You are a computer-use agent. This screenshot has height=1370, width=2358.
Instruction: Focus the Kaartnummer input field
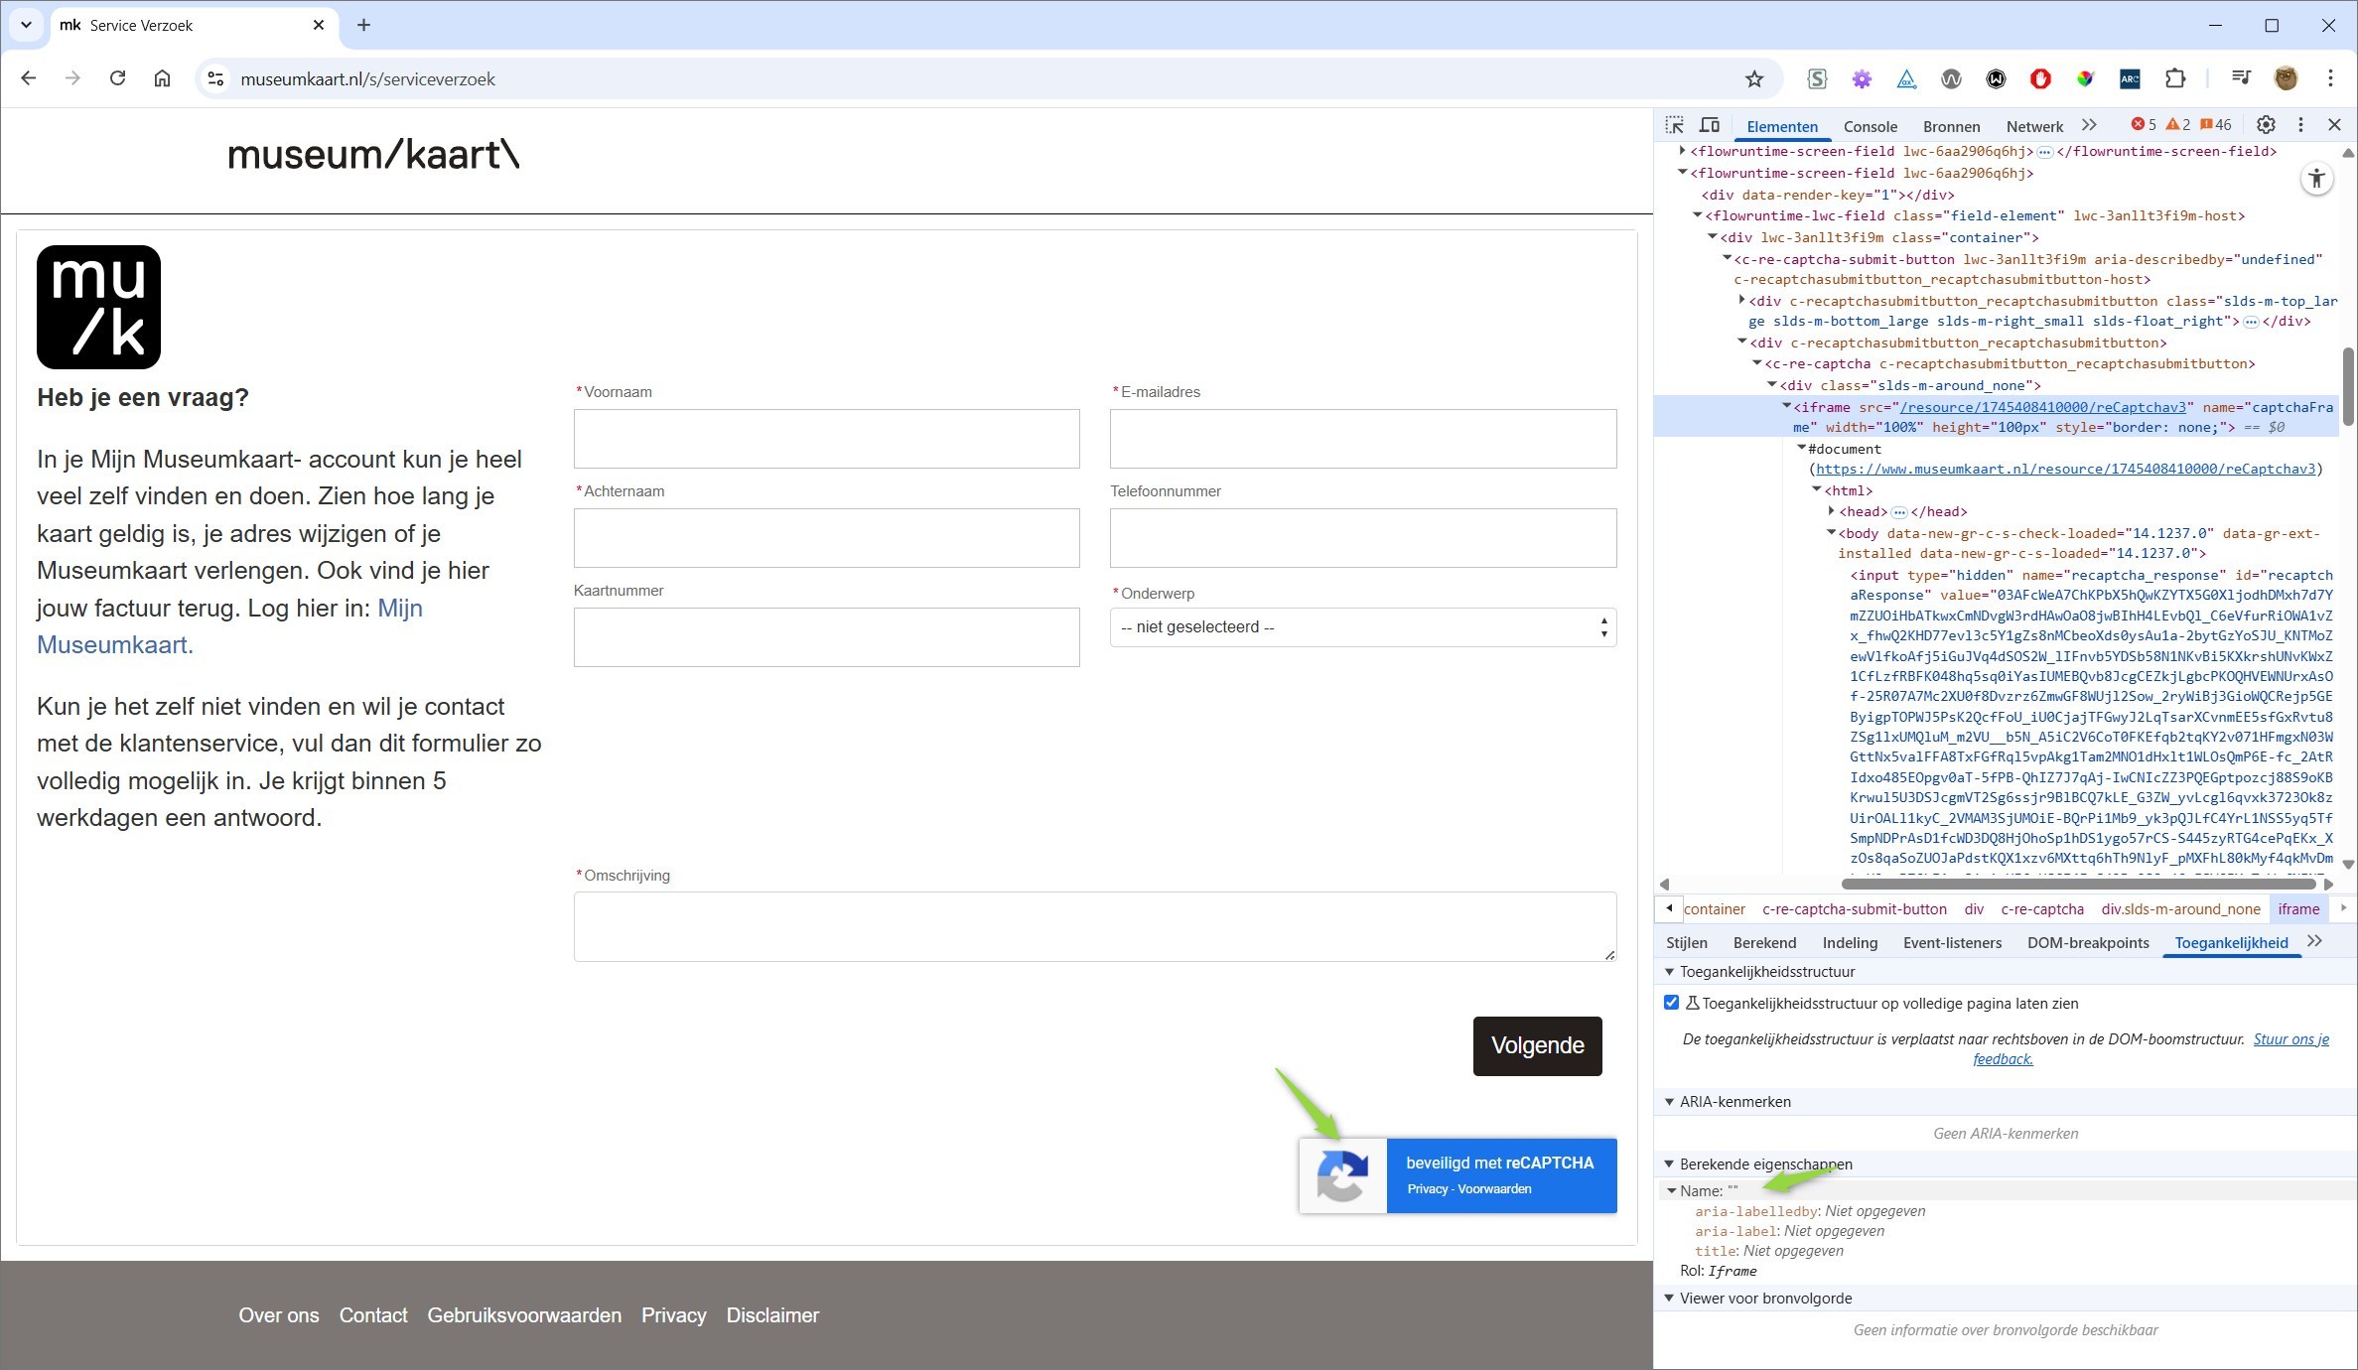click(826, 637)
